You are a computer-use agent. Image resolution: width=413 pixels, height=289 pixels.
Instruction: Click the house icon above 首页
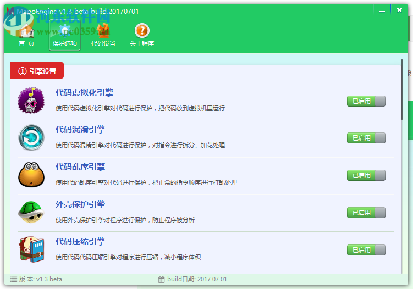click(x=26, y=31)
